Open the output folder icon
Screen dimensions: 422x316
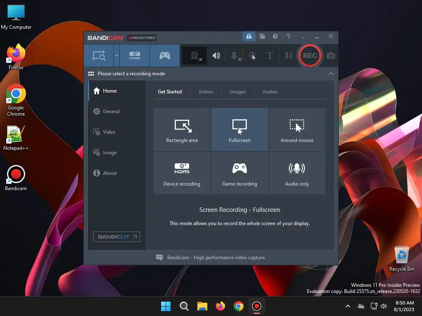(262, 36)
